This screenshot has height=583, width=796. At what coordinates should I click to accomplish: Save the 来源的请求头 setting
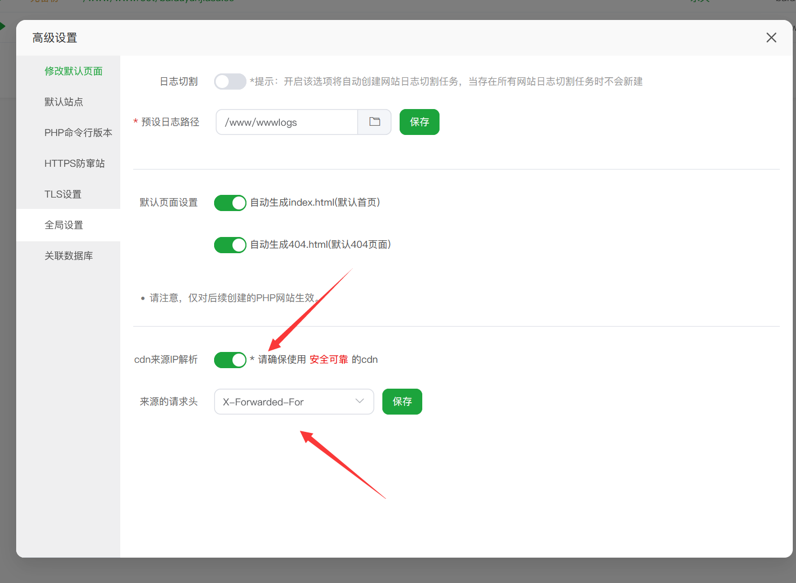coord(402,402)
